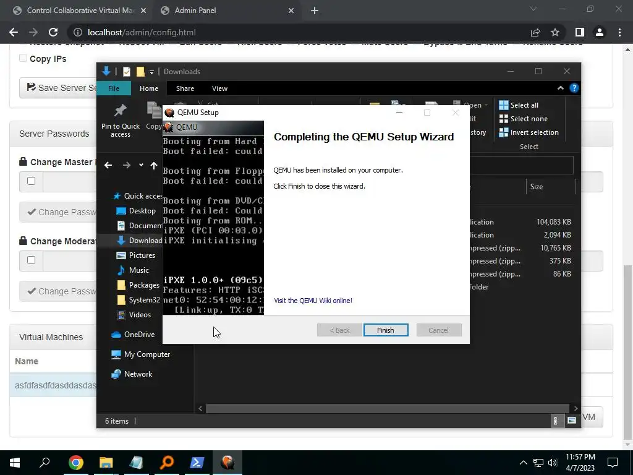Sort files by the Size column header

click(551, 187)
